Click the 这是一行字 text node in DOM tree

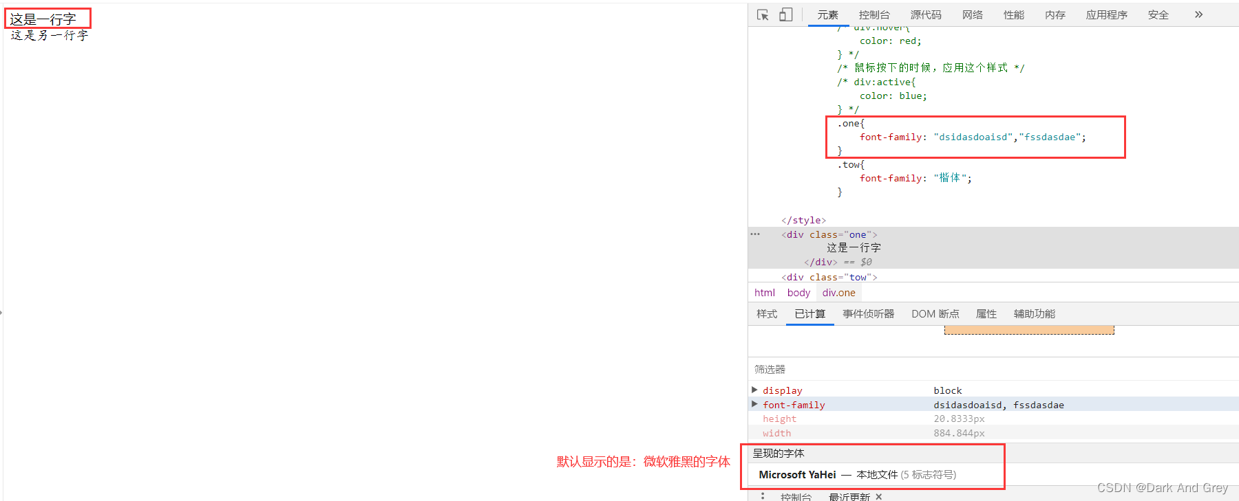[854, 248]
